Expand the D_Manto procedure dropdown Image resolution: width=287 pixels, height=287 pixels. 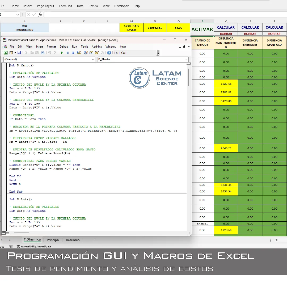pos(187,59)
